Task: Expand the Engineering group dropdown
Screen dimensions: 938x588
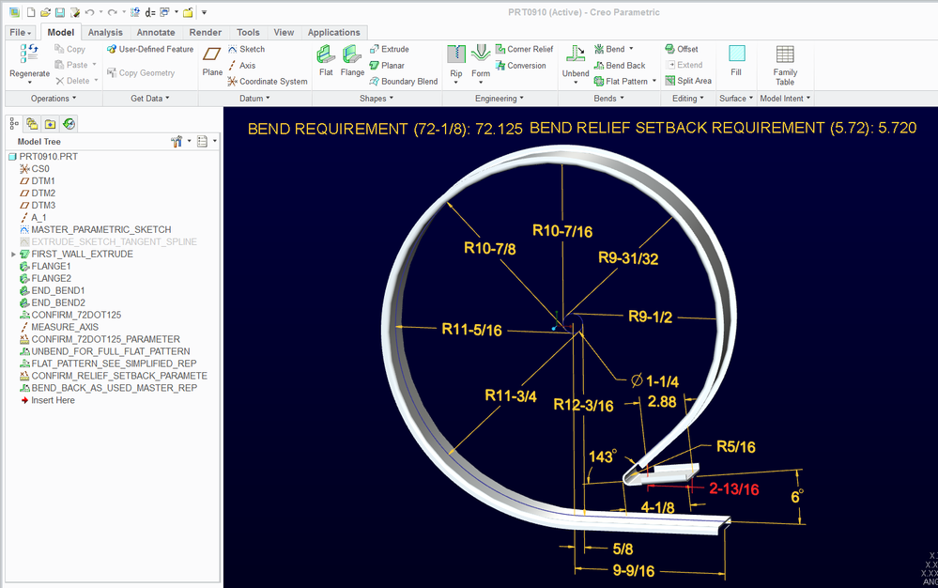Action: click(500, 99)
